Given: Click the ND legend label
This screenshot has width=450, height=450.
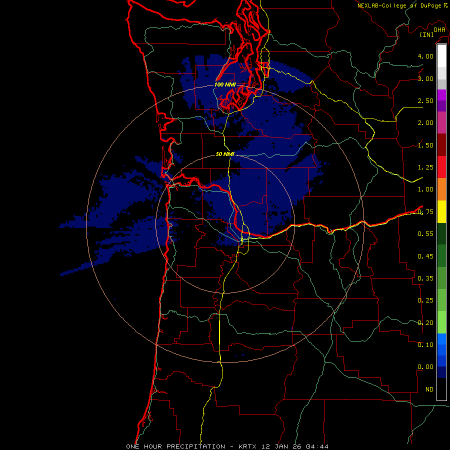Looking at the screenshot, I should pos(429,389).
